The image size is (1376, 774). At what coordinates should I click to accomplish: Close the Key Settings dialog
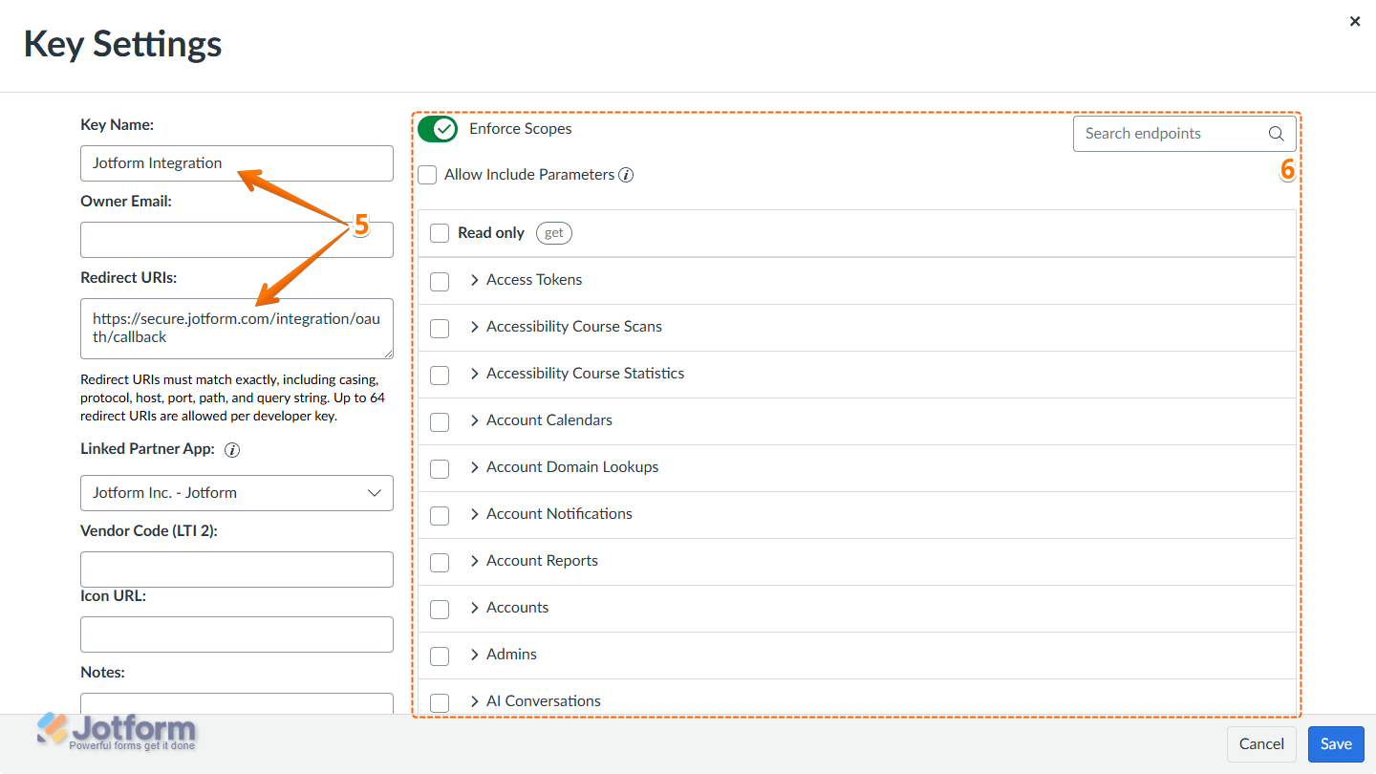coord(1355,21)
